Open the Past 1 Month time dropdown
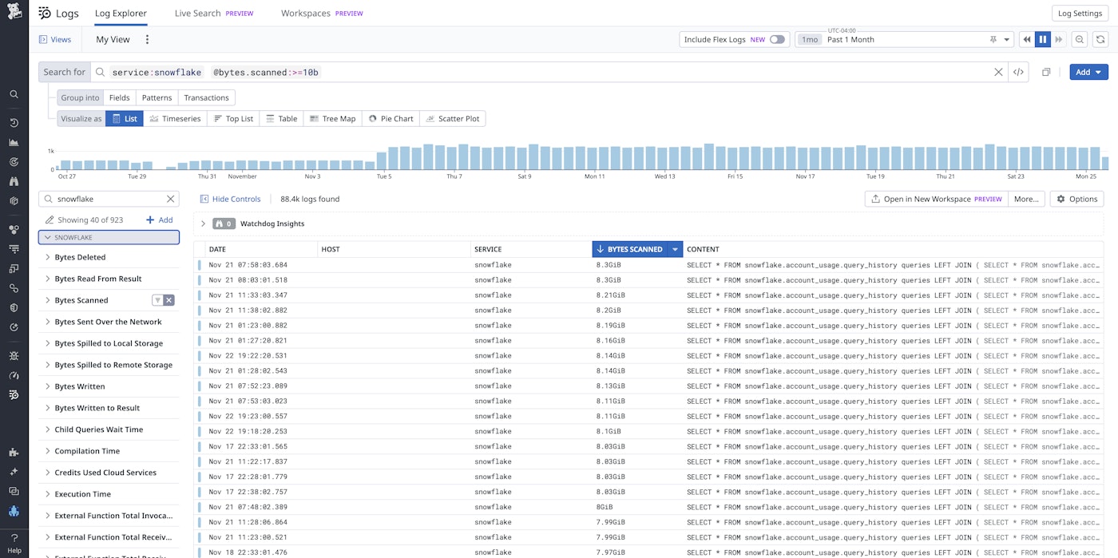This screenshot has height=558, width=1118. [x=1007, y=39]
